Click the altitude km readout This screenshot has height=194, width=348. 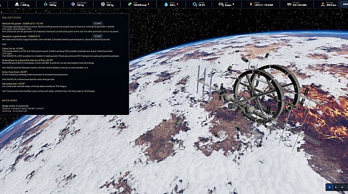[x=331, y=5]
